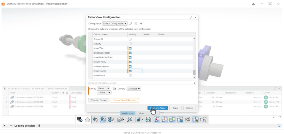
Task: Toggle the colored cubes display icon
Action: point(196,119)
